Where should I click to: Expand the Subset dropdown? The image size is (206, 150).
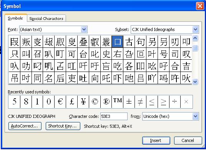[196, 29]
